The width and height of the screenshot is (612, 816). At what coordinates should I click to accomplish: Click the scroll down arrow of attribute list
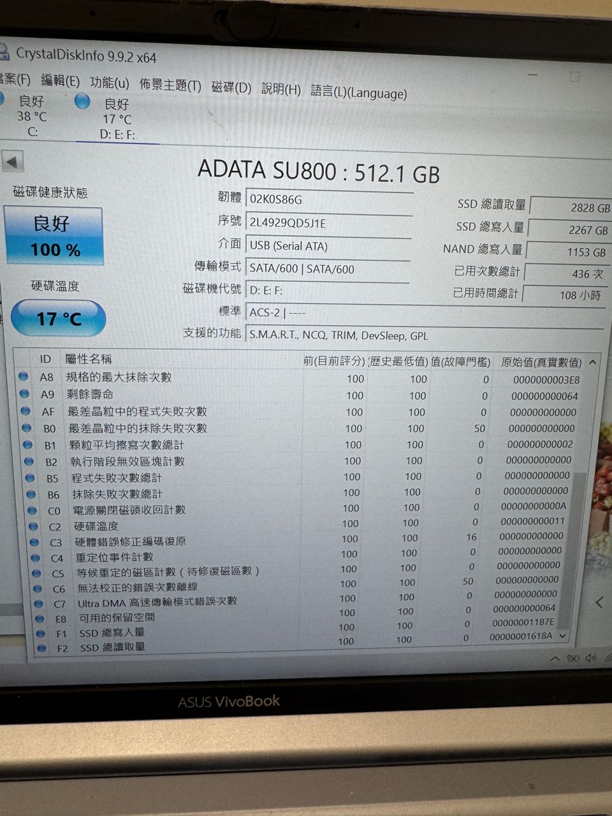pyautogui.click(x=562, y=636)
